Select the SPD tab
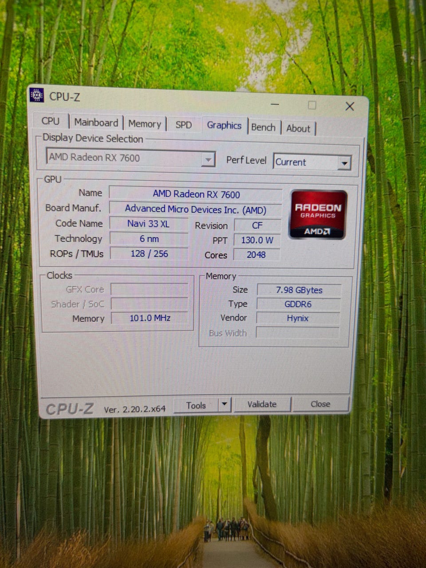The width and height of the screenshot is (426, 568). click(183, 125)
